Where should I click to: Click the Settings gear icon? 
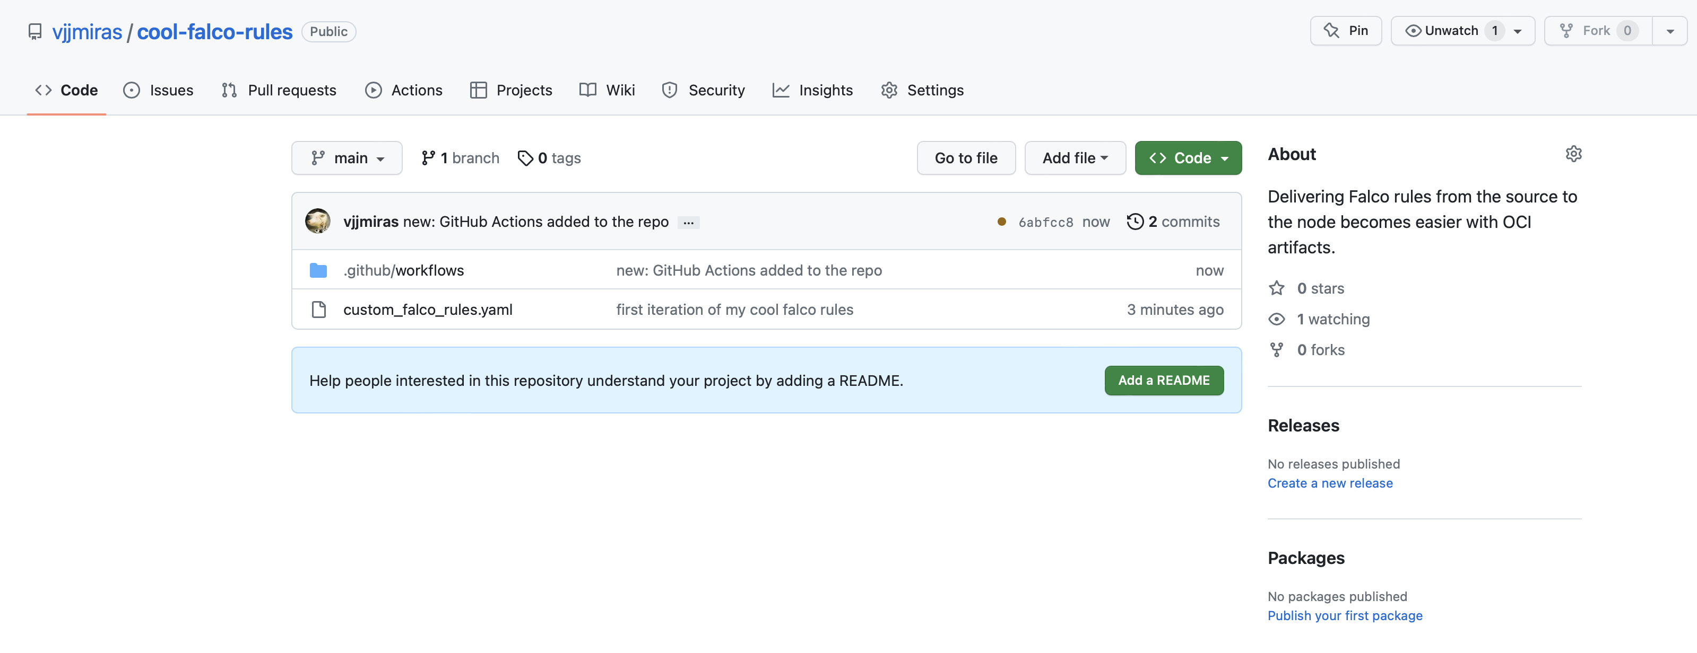(x=1572, y=154)
